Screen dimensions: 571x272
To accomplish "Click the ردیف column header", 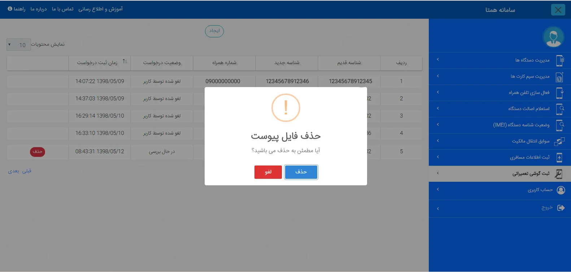I will [401, 63].
